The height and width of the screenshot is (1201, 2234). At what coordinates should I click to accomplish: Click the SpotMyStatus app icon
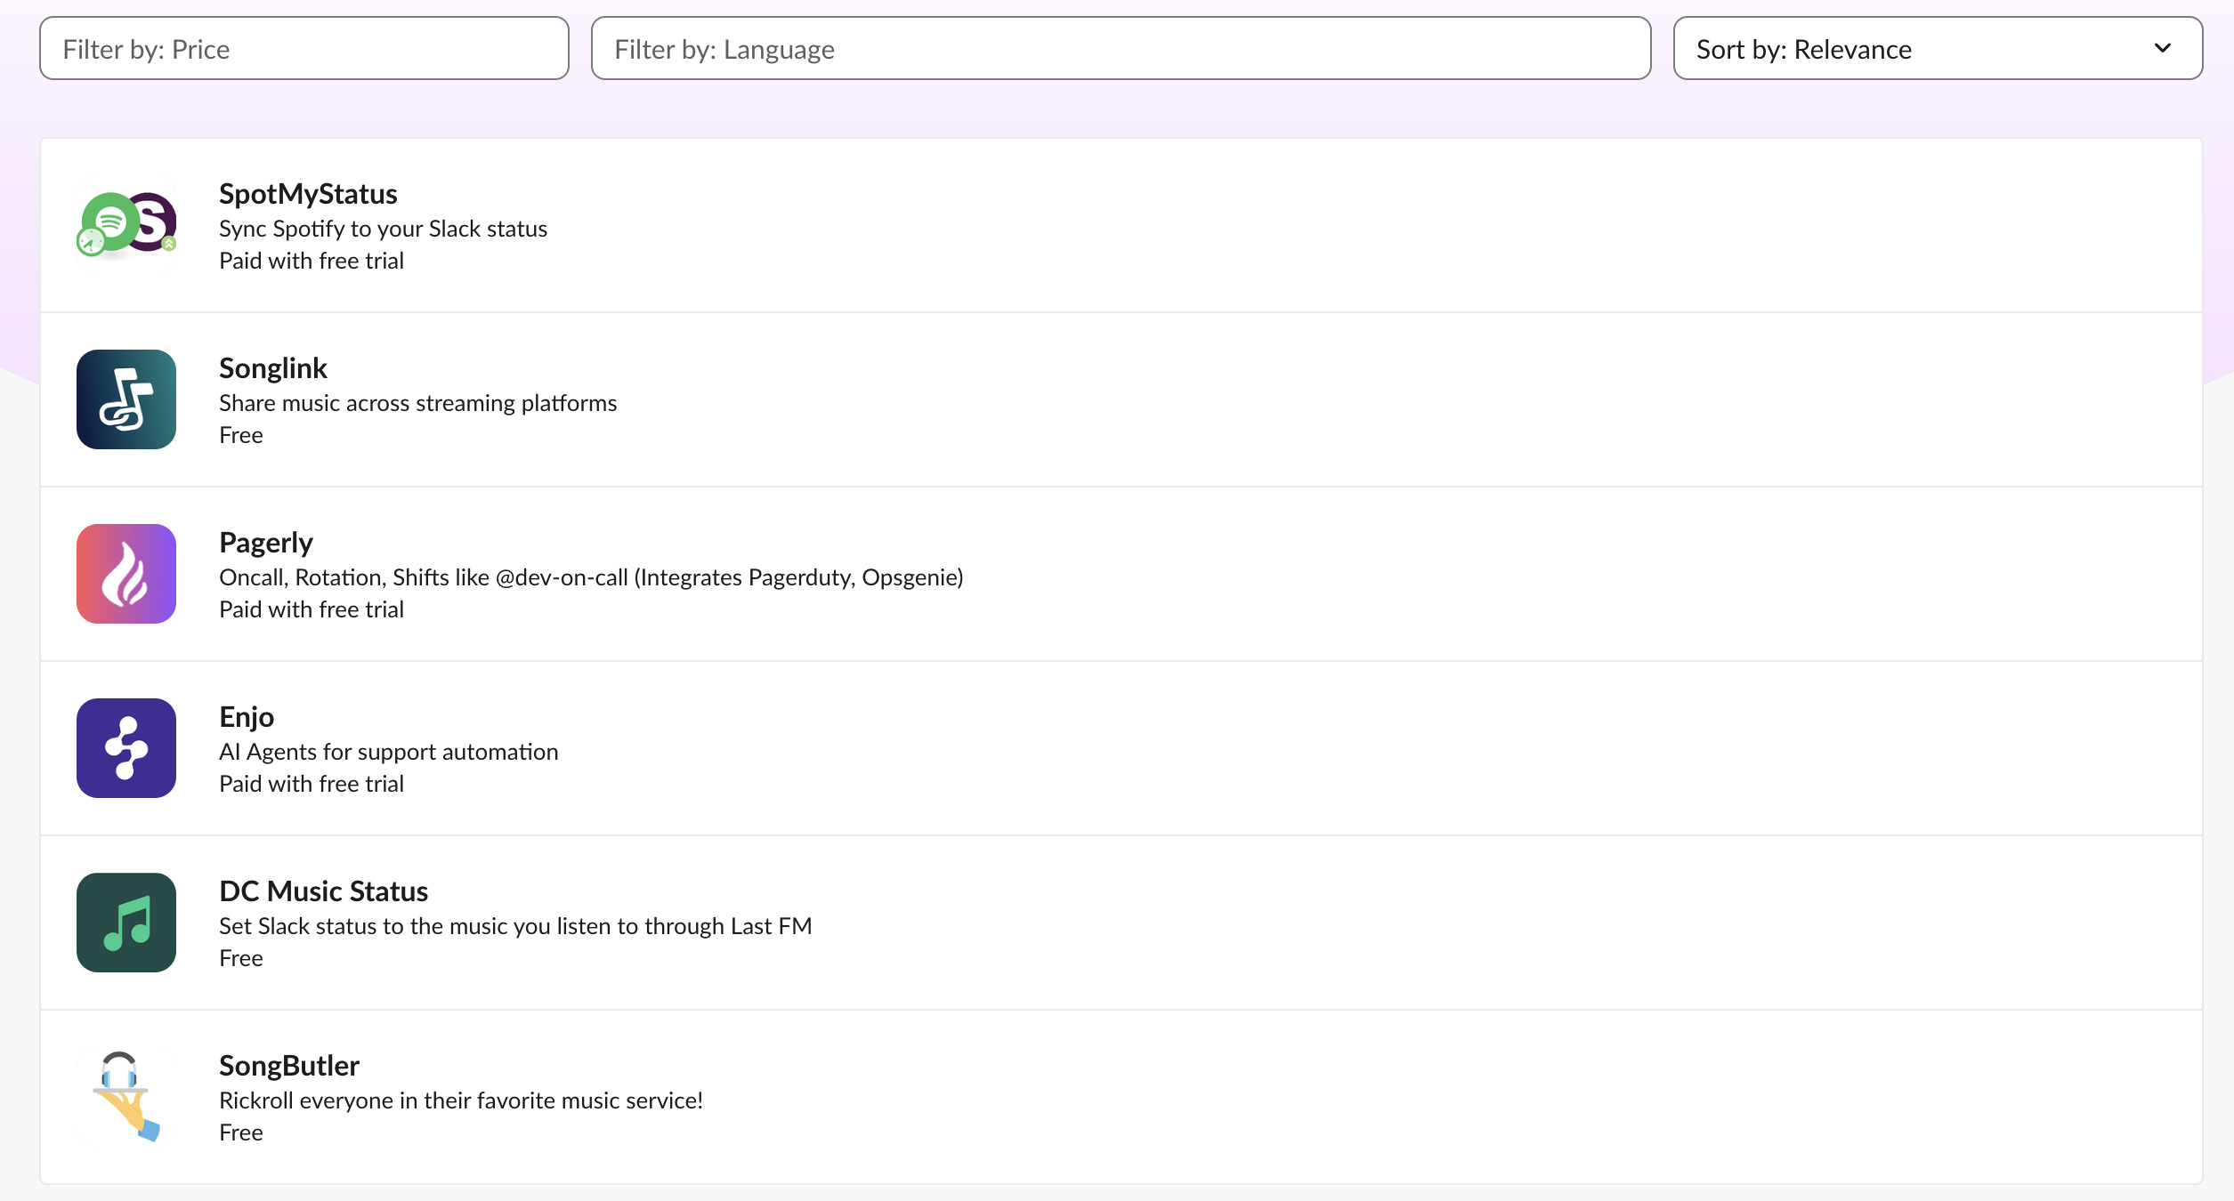tap(126, 225)
